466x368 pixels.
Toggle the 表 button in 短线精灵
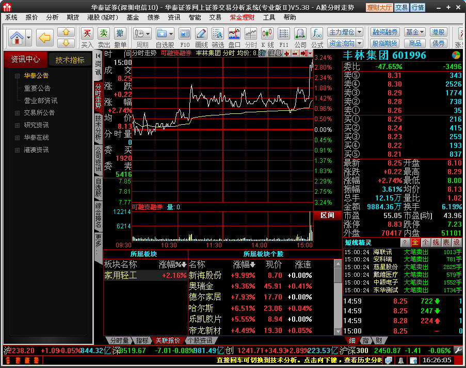click(446, 242)
